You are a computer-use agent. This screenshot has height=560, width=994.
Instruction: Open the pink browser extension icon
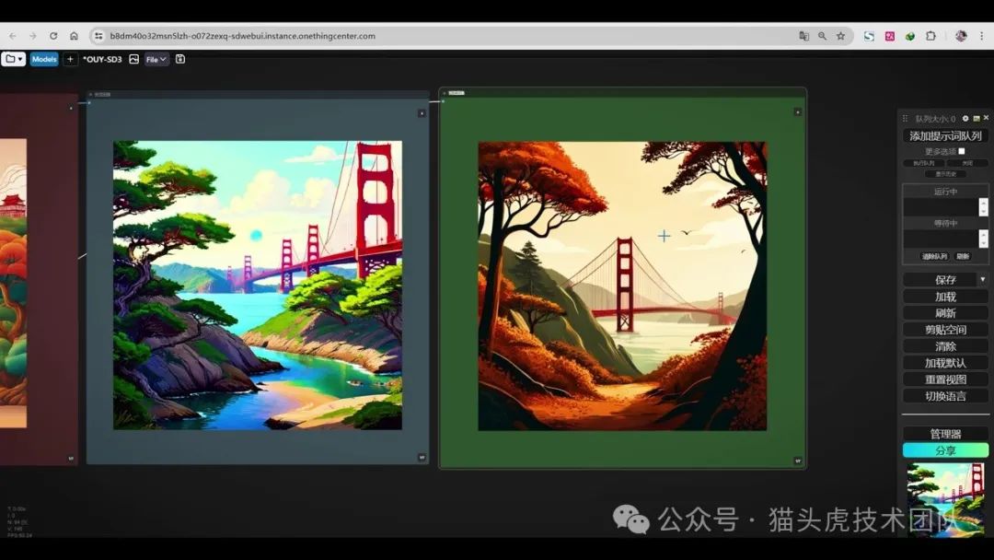click(x=890, y=36)
